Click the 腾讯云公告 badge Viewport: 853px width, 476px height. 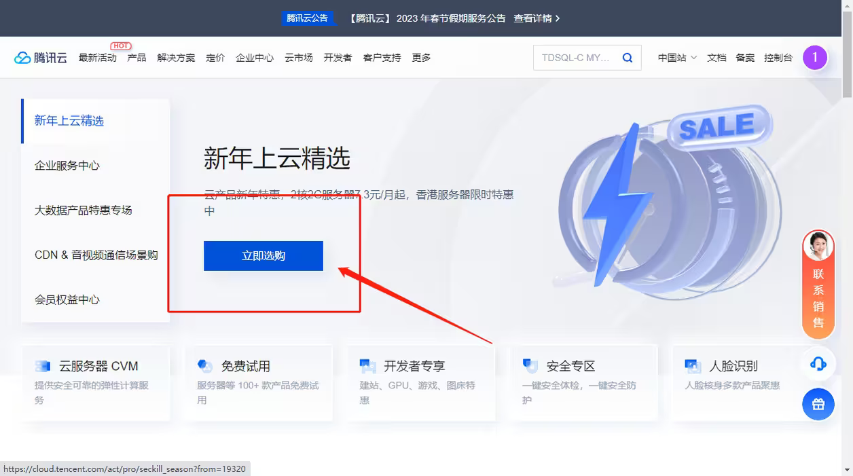click(x=307, y=18)
